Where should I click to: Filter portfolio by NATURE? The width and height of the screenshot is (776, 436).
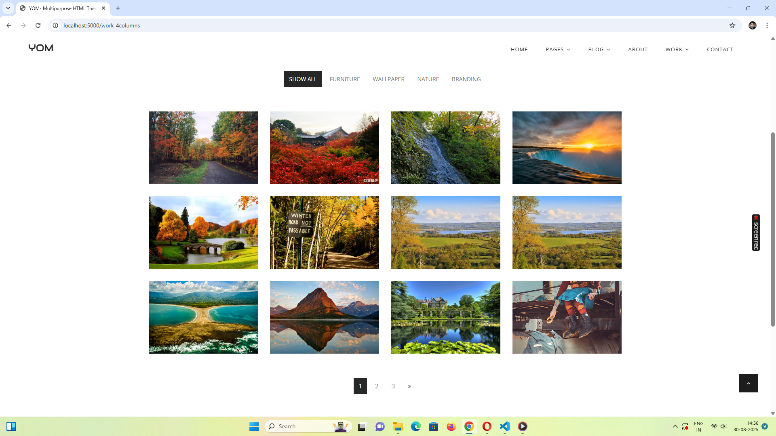click(x=428, y=79)
